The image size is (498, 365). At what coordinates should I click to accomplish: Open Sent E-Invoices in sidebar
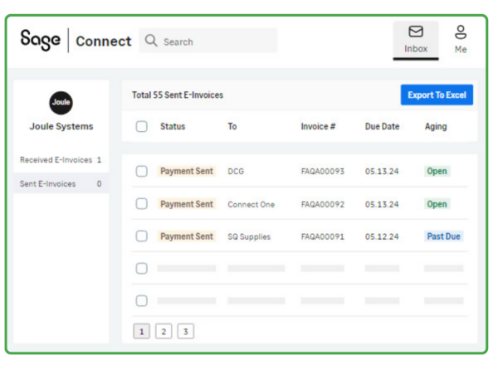click(61, 184)
